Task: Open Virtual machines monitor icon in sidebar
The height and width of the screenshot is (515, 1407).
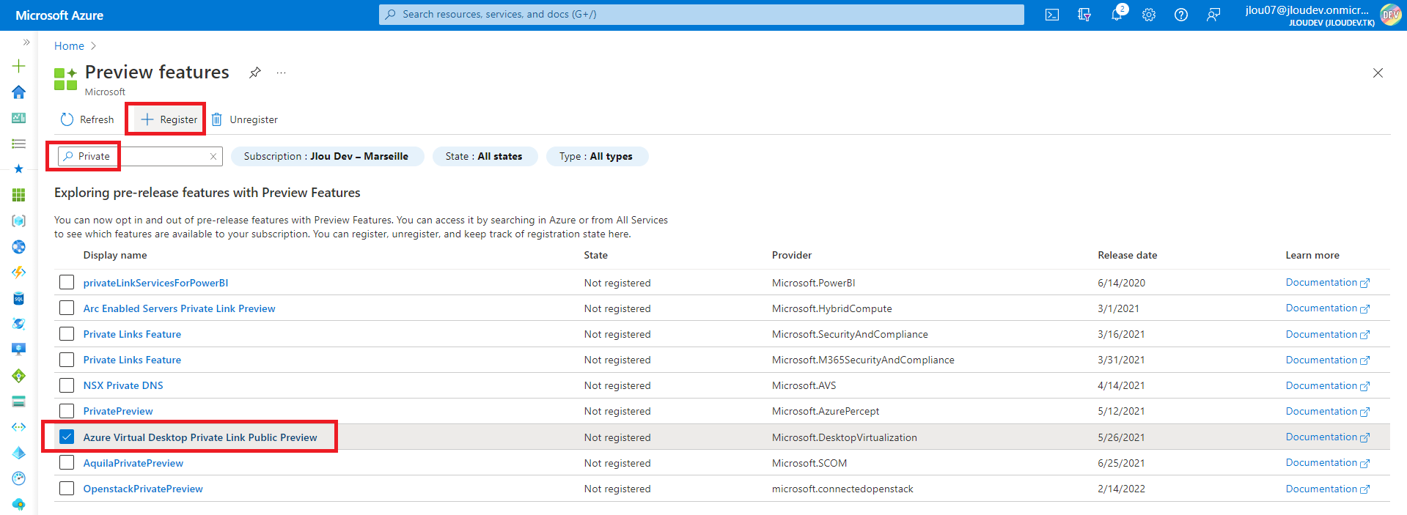Action: (x=19, y=349)
